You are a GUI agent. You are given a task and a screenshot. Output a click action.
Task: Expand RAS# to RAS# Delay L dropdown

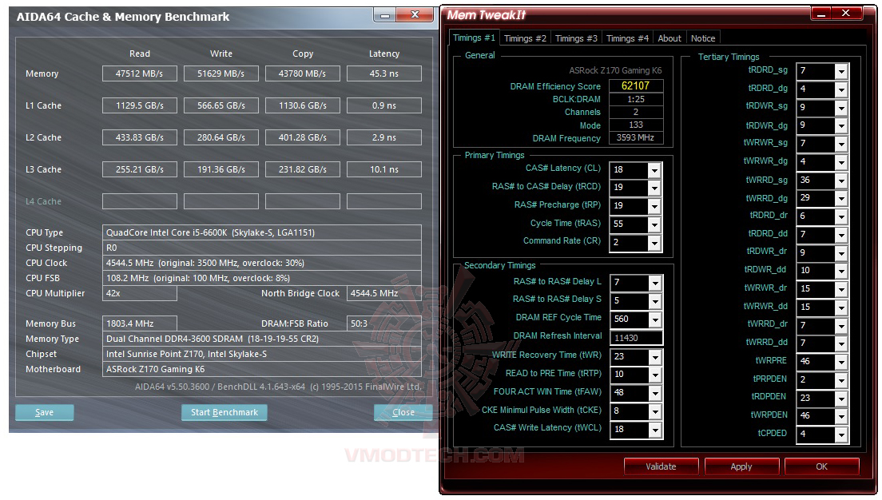coord(655,283)
